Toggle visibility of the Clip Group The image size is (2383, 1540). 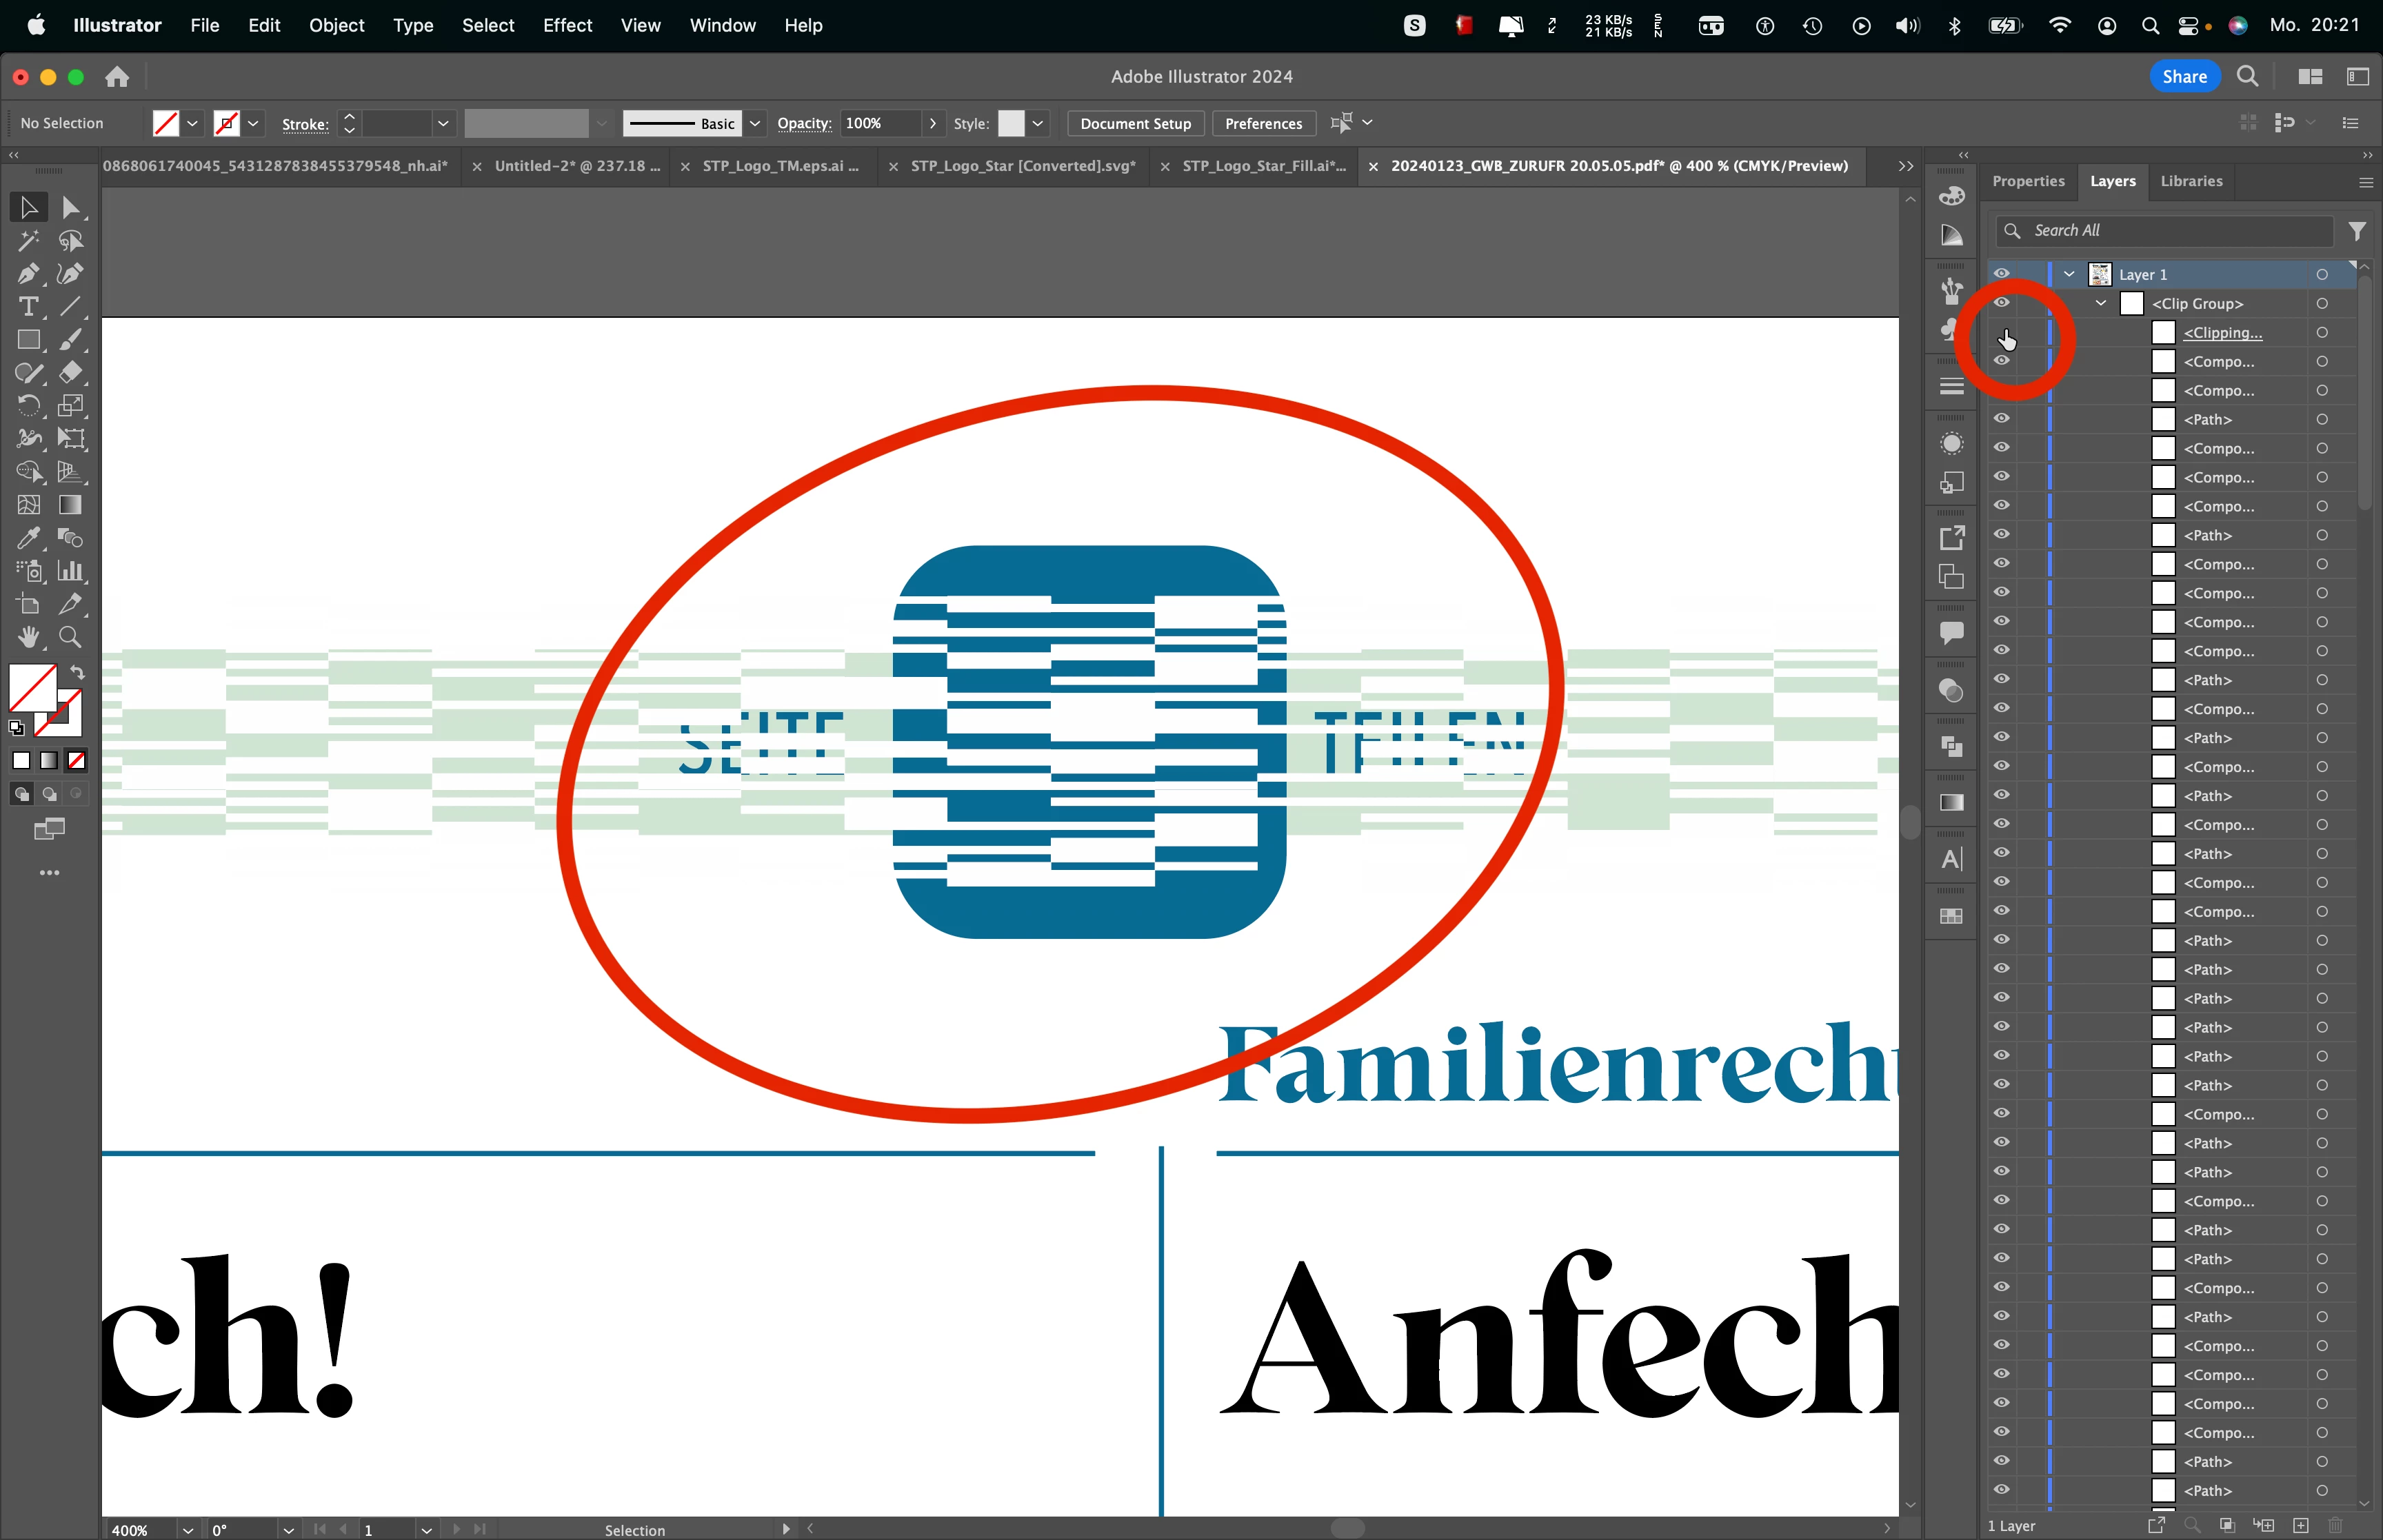(2001, 303)
